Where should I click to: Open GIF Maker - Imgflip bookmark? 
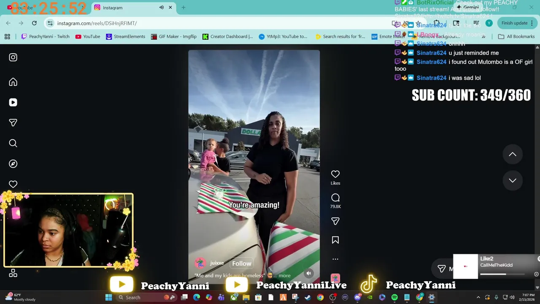tap(173, 37)
